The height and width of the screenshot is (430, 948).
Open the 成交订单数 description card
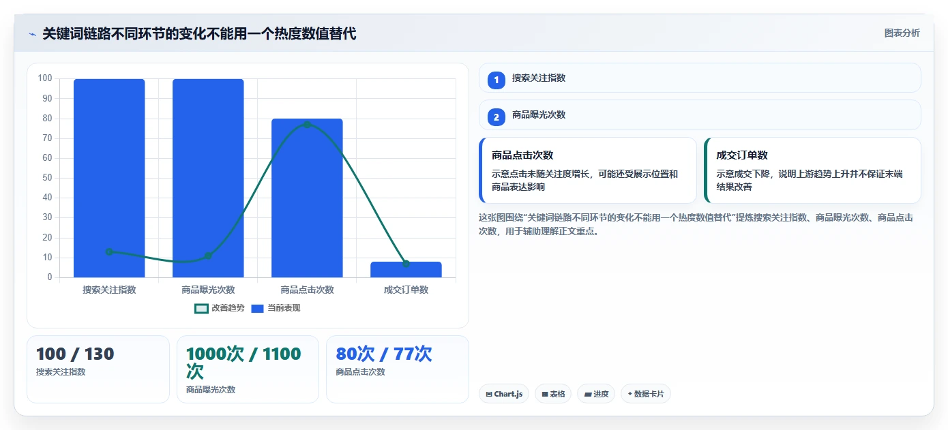click(812, 170)
